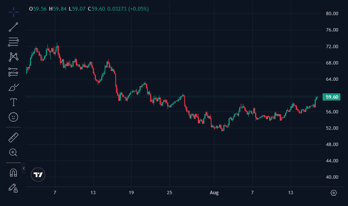This screenshot has width=348, height=206.
Task: Open the Fibonacci retracement tool
Action: 13,42
